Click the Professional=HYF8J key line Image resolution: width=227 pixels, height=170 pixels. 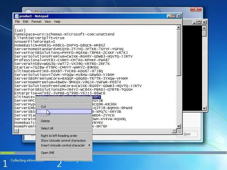[62, 60]
